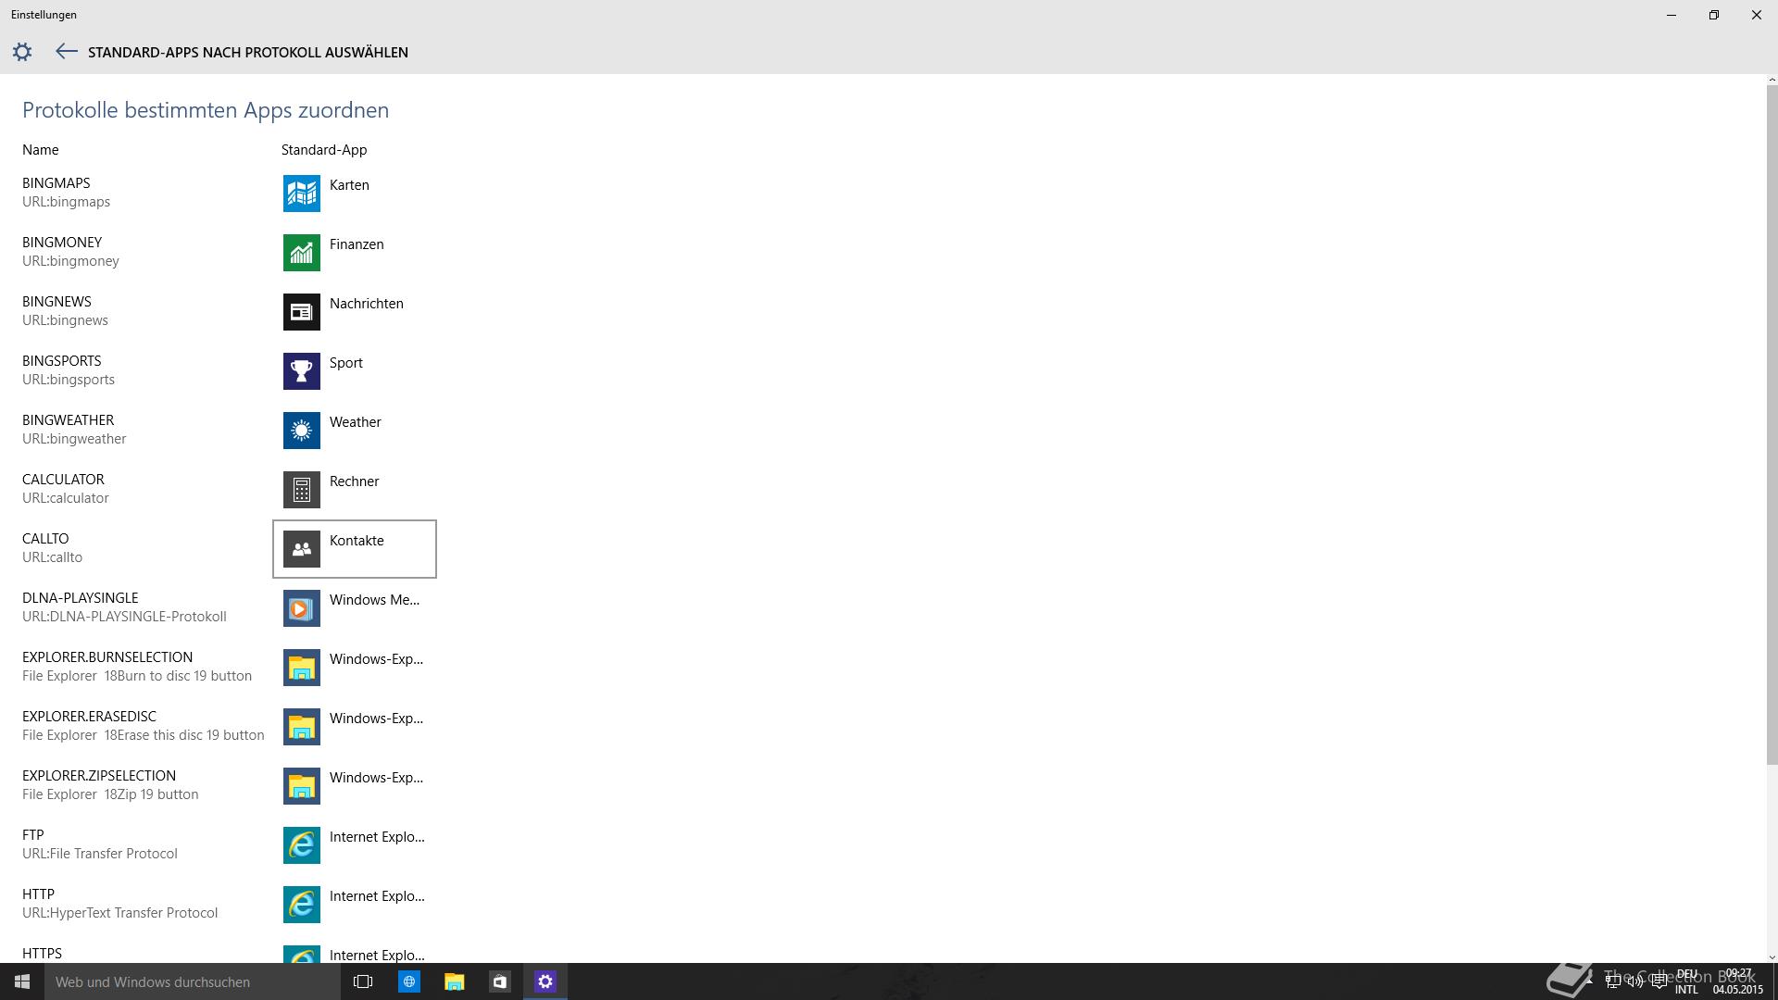Change default app labeled Finanzen

pos(357,244)
